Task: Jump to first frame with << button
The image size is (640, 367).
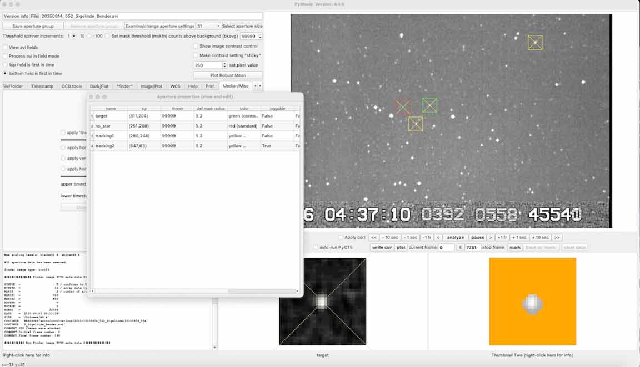Action: coord(374,237)
